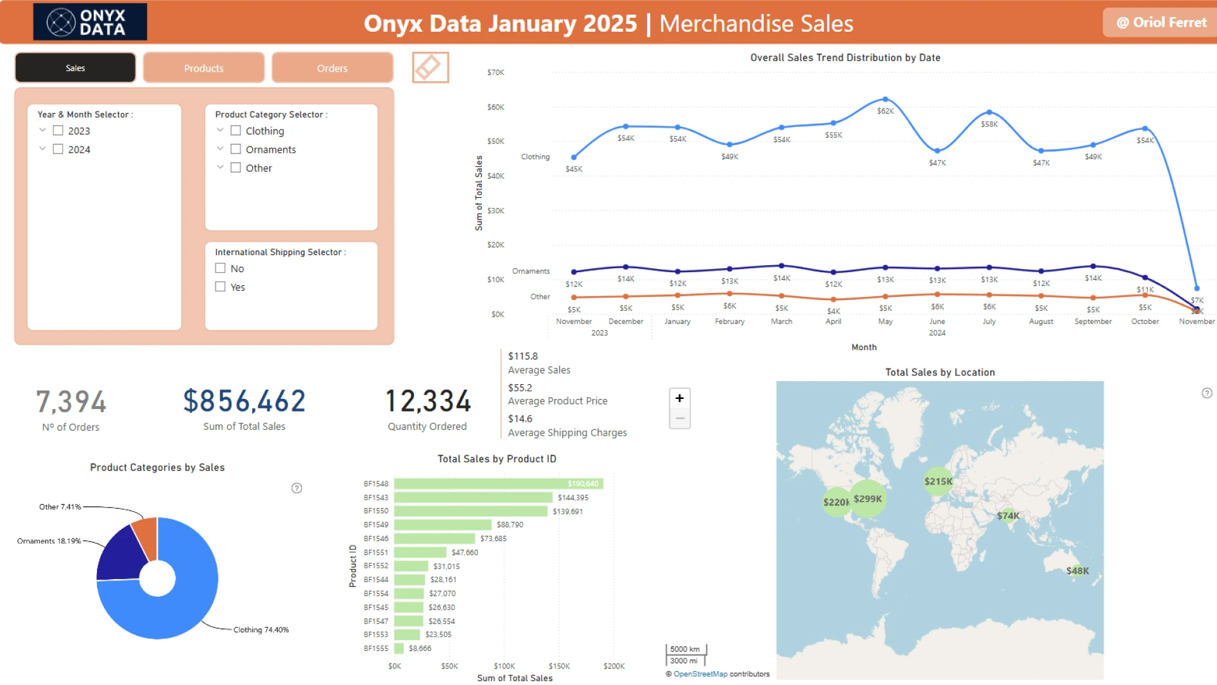
Task: Zoom out on the sales location map
Action: (679, 419)
